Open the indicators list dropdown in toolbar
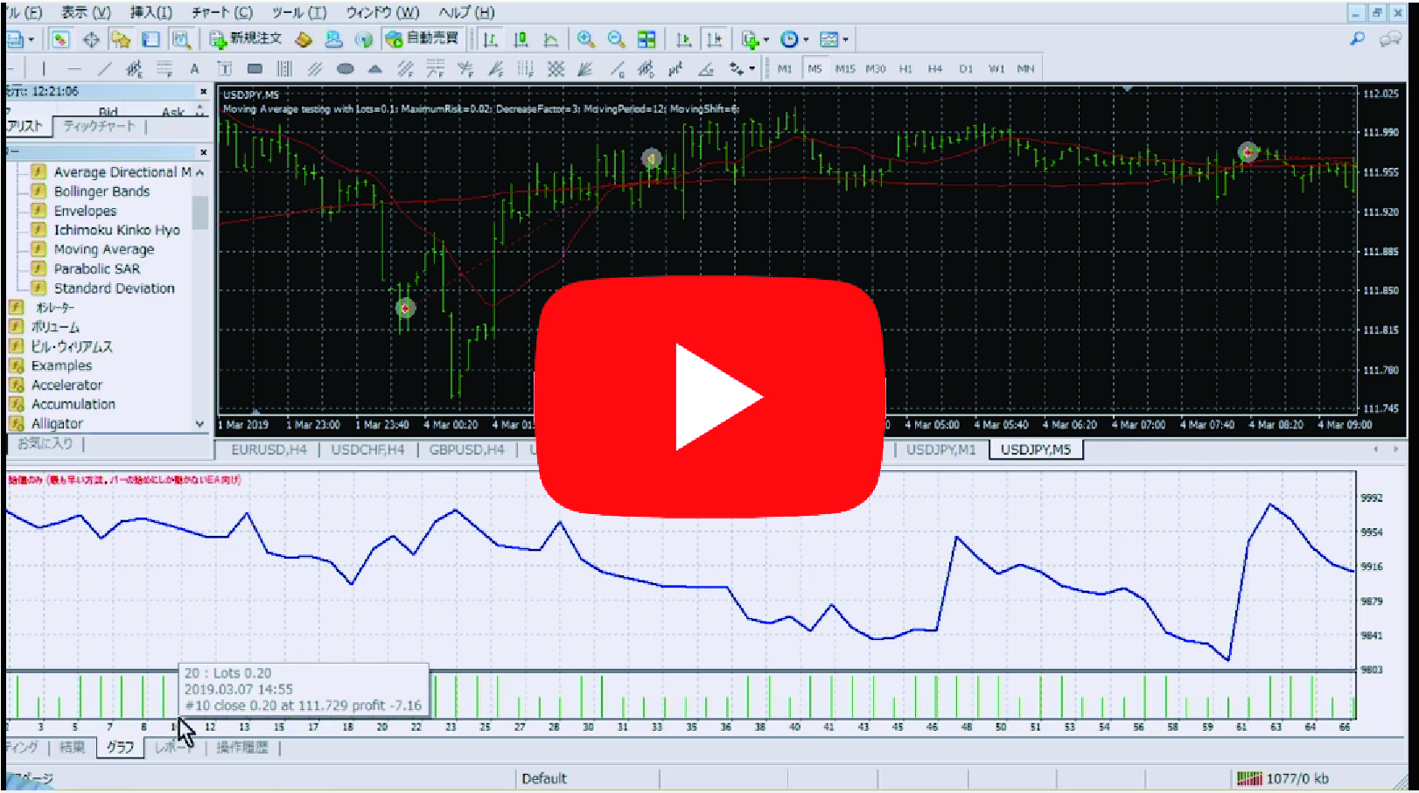 (x=755, y=39)
